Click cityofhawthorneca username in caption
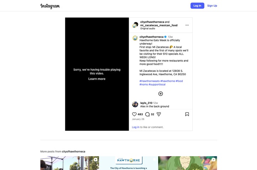Screen dimensions: 257x170 (x=151, y=37)
